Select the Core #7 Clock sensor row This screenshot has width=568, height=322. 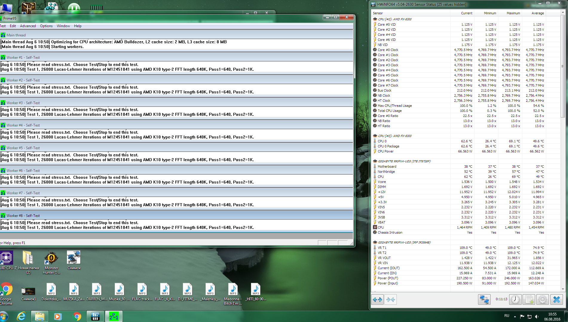[x=459, y=85]
